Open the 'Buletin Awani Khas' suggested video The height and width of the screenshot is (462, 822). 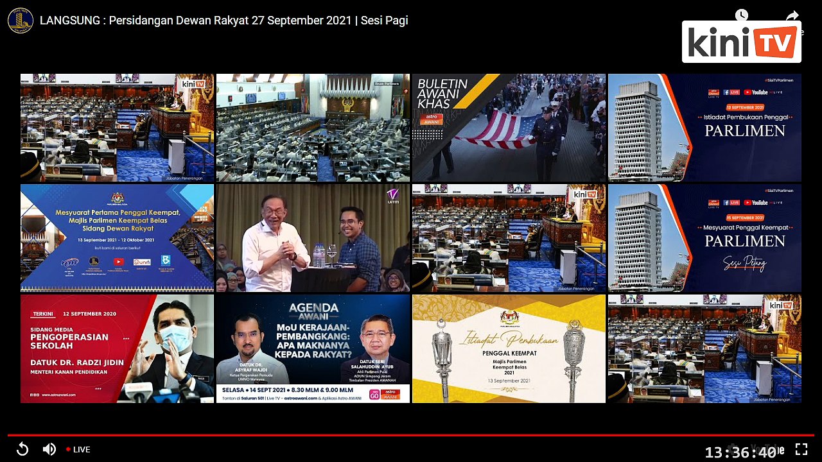click(509, 128)
